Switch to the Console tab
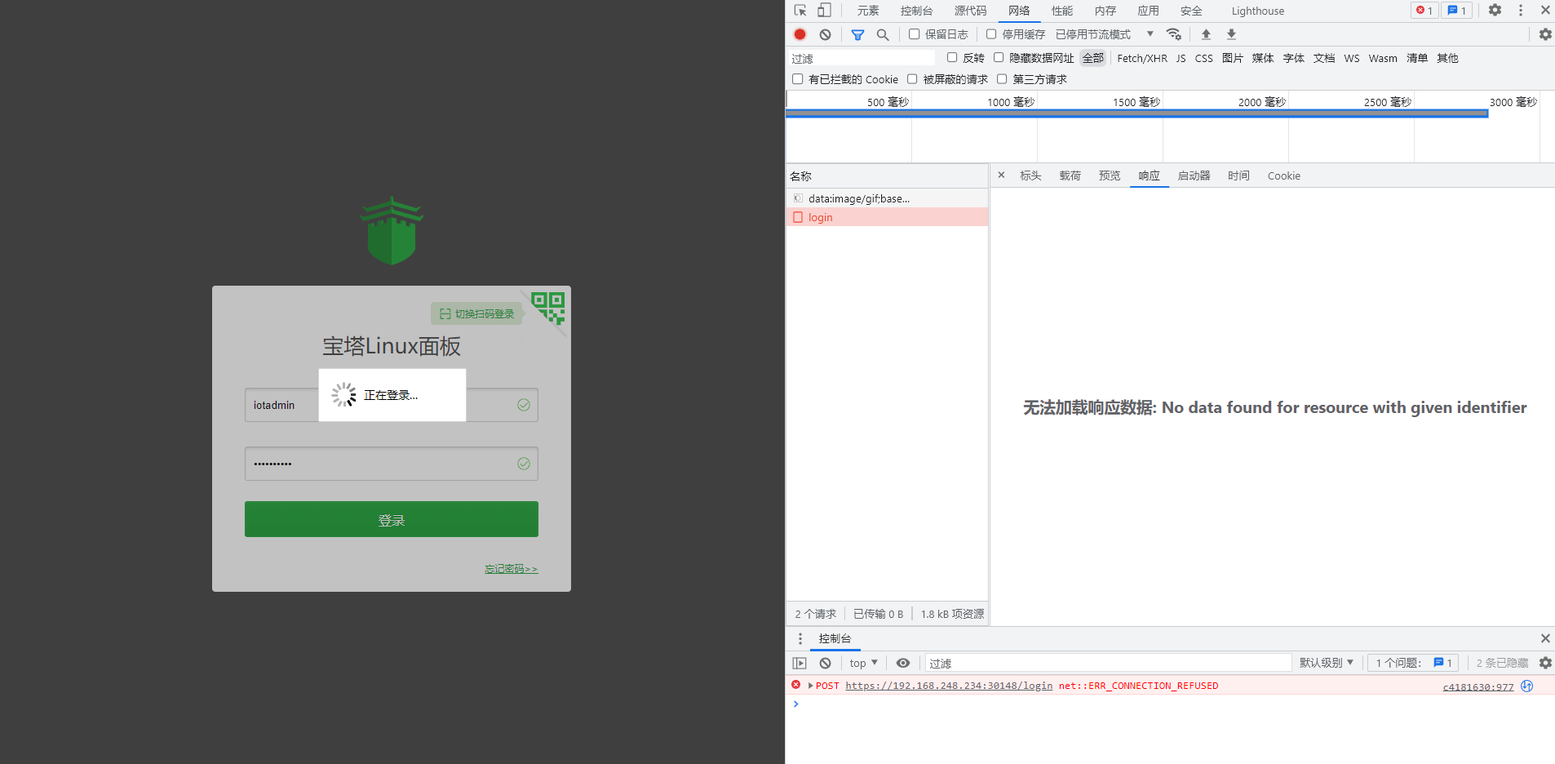This screenshot has height=764, width=1555. coord(916,11)
